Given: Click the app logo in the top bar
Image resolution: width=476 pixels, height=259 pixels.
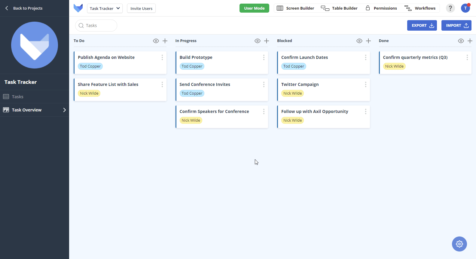Looking at the screenshot, I should pyautogui.click(x=78, y=8).
